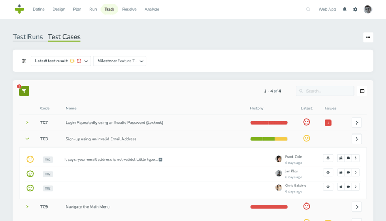
Task: Go to the Resolve menu
Action: tap(129, 10)
